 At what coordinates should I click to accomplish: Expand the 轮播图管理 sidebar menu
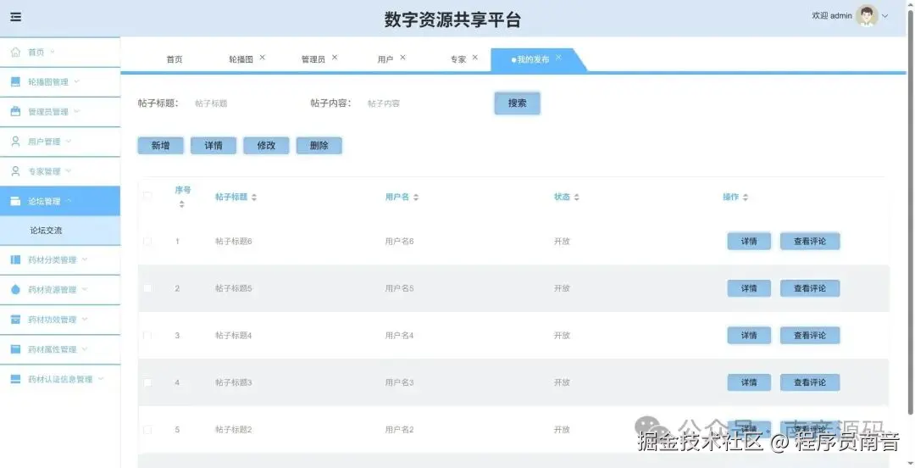tap(76, 81)
